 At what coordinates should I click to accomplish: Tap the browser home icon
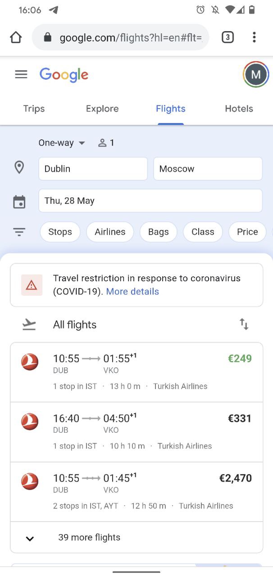click(16, 37)
